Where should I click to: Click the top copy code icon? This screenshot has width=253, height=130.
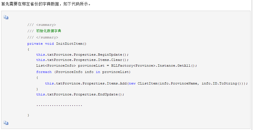tap(6, 17)
